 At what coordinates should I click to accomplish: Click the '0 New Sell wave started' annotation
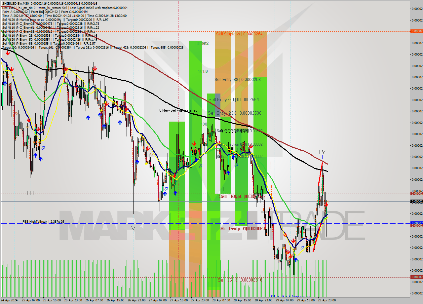[x=178, y=110]
